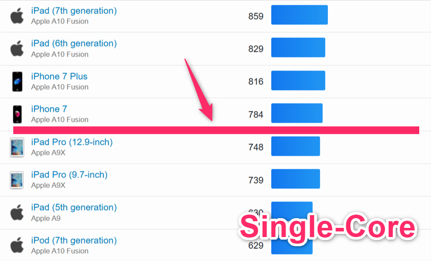The width and height of the screenshot is (431, 261).
Task: Click the Apple logo beside iPad (7th generation)
Action: 17,16
